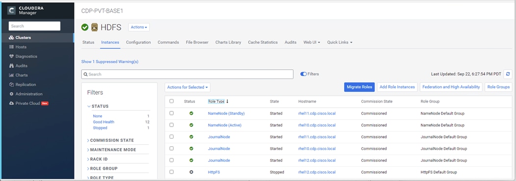Viewport: 516px width, 181px height.
Task: Tick the select-all checkbox in table header
Action: pos(172,101)
